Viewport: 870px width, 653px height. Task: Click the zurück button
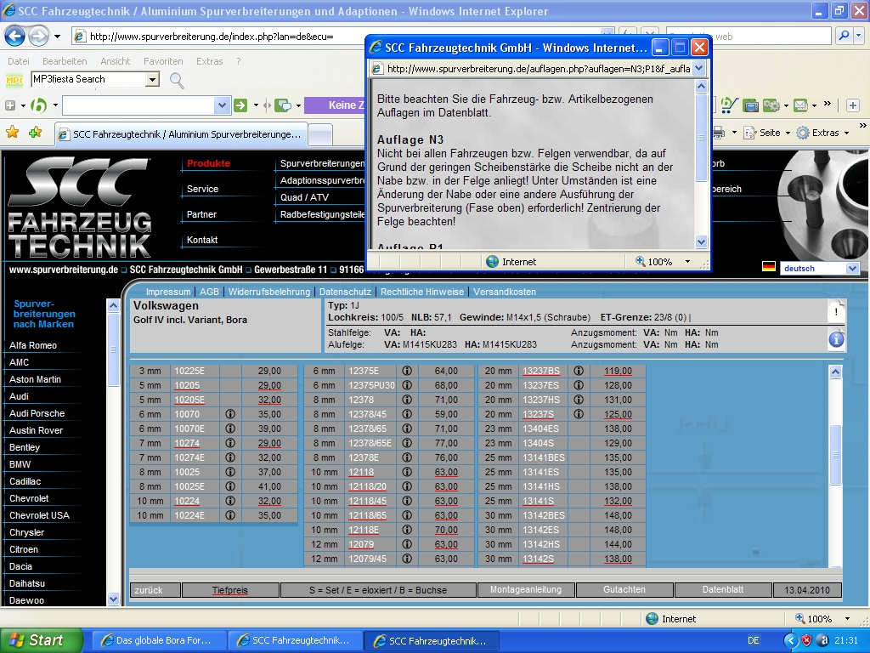(155, 590)
